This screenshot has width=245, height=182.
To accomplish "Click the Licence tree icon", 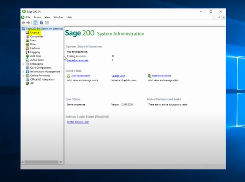I will (x=27, y=32).
